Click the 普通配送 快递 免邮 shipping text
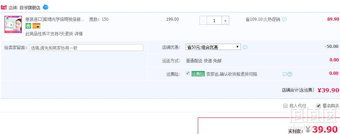Screen dimensions: 340x134 (204, 61)
